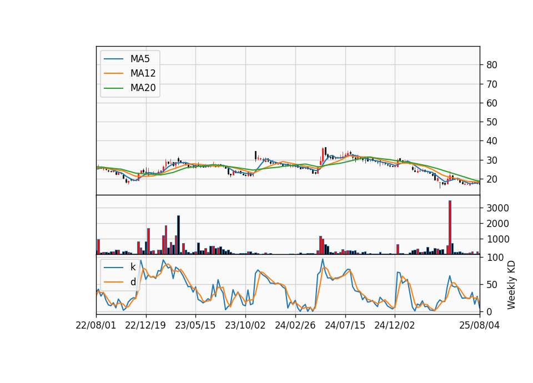Screen dimensions: 533x383
Task: Click the 22/12/19 date axis label
Action: pyautogui.click(x=145, y=326)
